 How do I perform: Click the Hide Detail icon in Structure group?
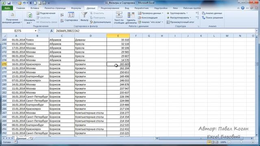[x=197, y=17]
